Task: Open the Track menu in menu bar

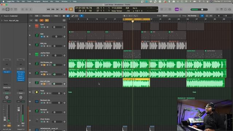Action: [29, 1]
